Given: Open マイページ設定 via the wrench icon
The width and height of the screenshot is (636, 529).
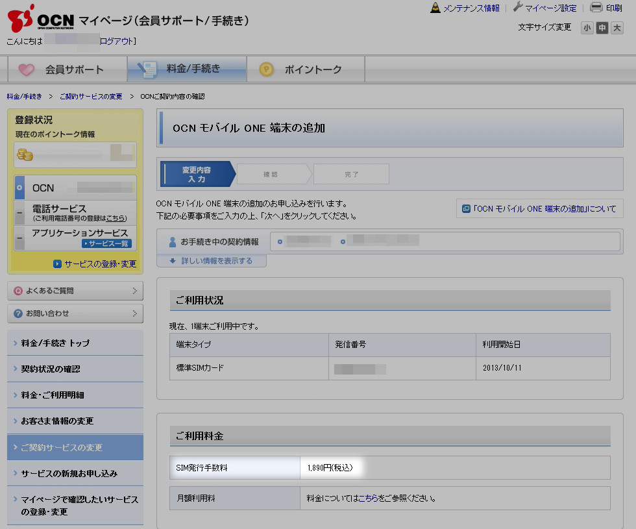Looking at the screenshot, I should 518,7.
